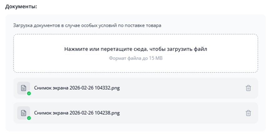Click the 'Формат файла до 15 MB' hint
The image size is (278, 134).
[136, 58]
